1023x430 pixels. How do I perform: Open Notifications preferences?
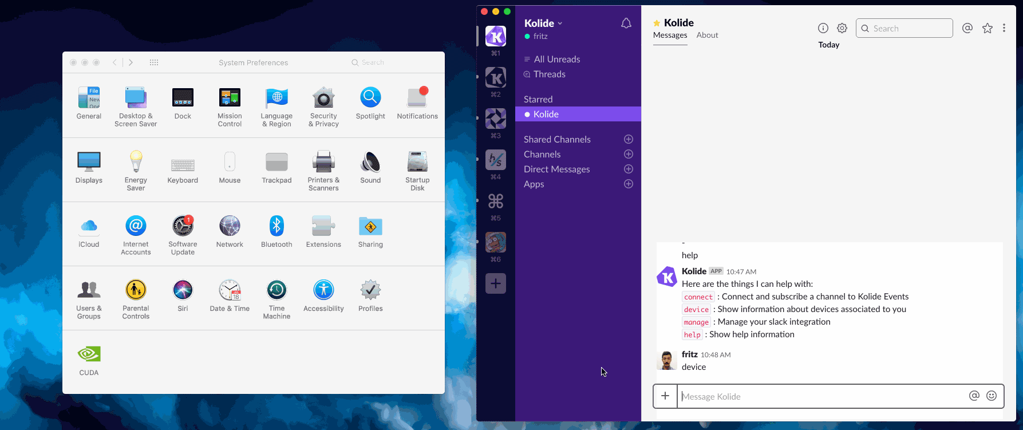point(417,104)
